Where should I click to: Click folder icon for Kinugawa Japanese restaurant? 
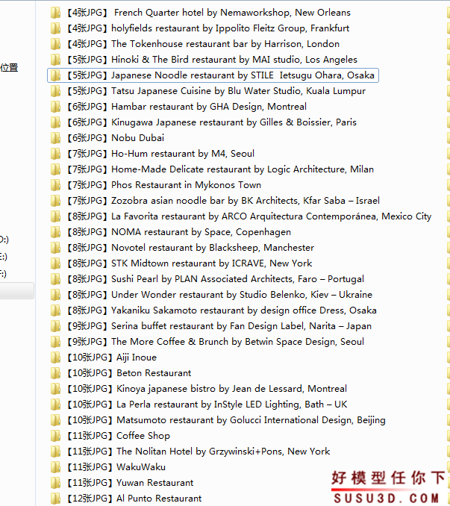(x=55, y=122)
